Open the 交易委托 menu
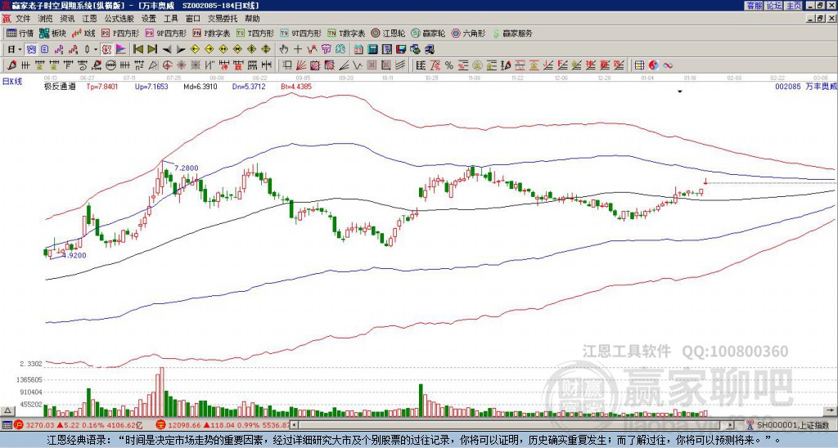Screen dimensions: 838x448 [223, 19]
